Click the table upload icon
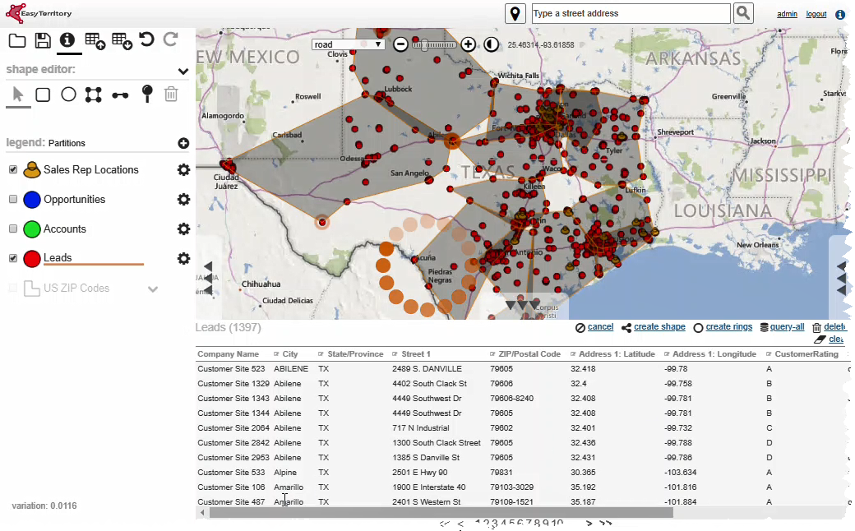 pos(94,40)
